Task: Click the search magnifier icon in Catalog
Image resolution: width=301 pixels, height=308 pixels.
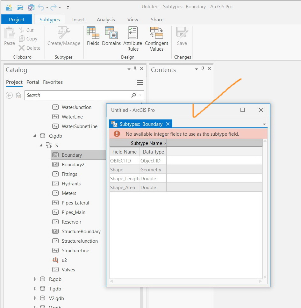Action: pos(133,95)
